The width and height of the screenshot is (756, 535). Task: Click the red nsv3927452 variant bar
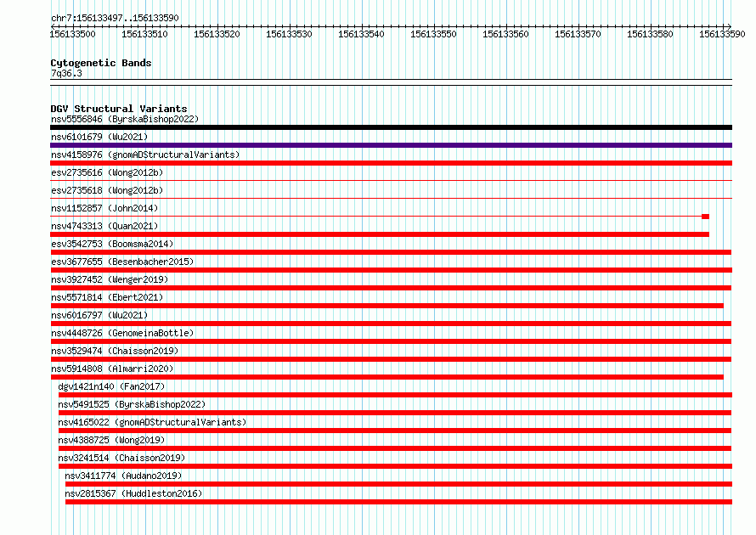tap(391, 288)
